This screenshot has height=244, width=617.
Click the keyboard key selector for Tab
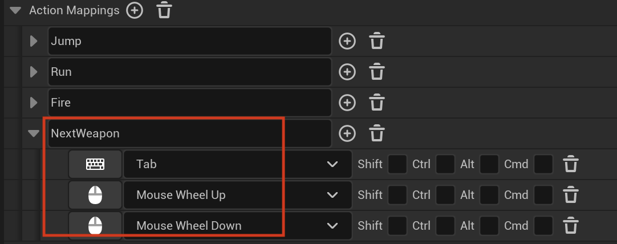pyautogui.click(x=95, y=164)
